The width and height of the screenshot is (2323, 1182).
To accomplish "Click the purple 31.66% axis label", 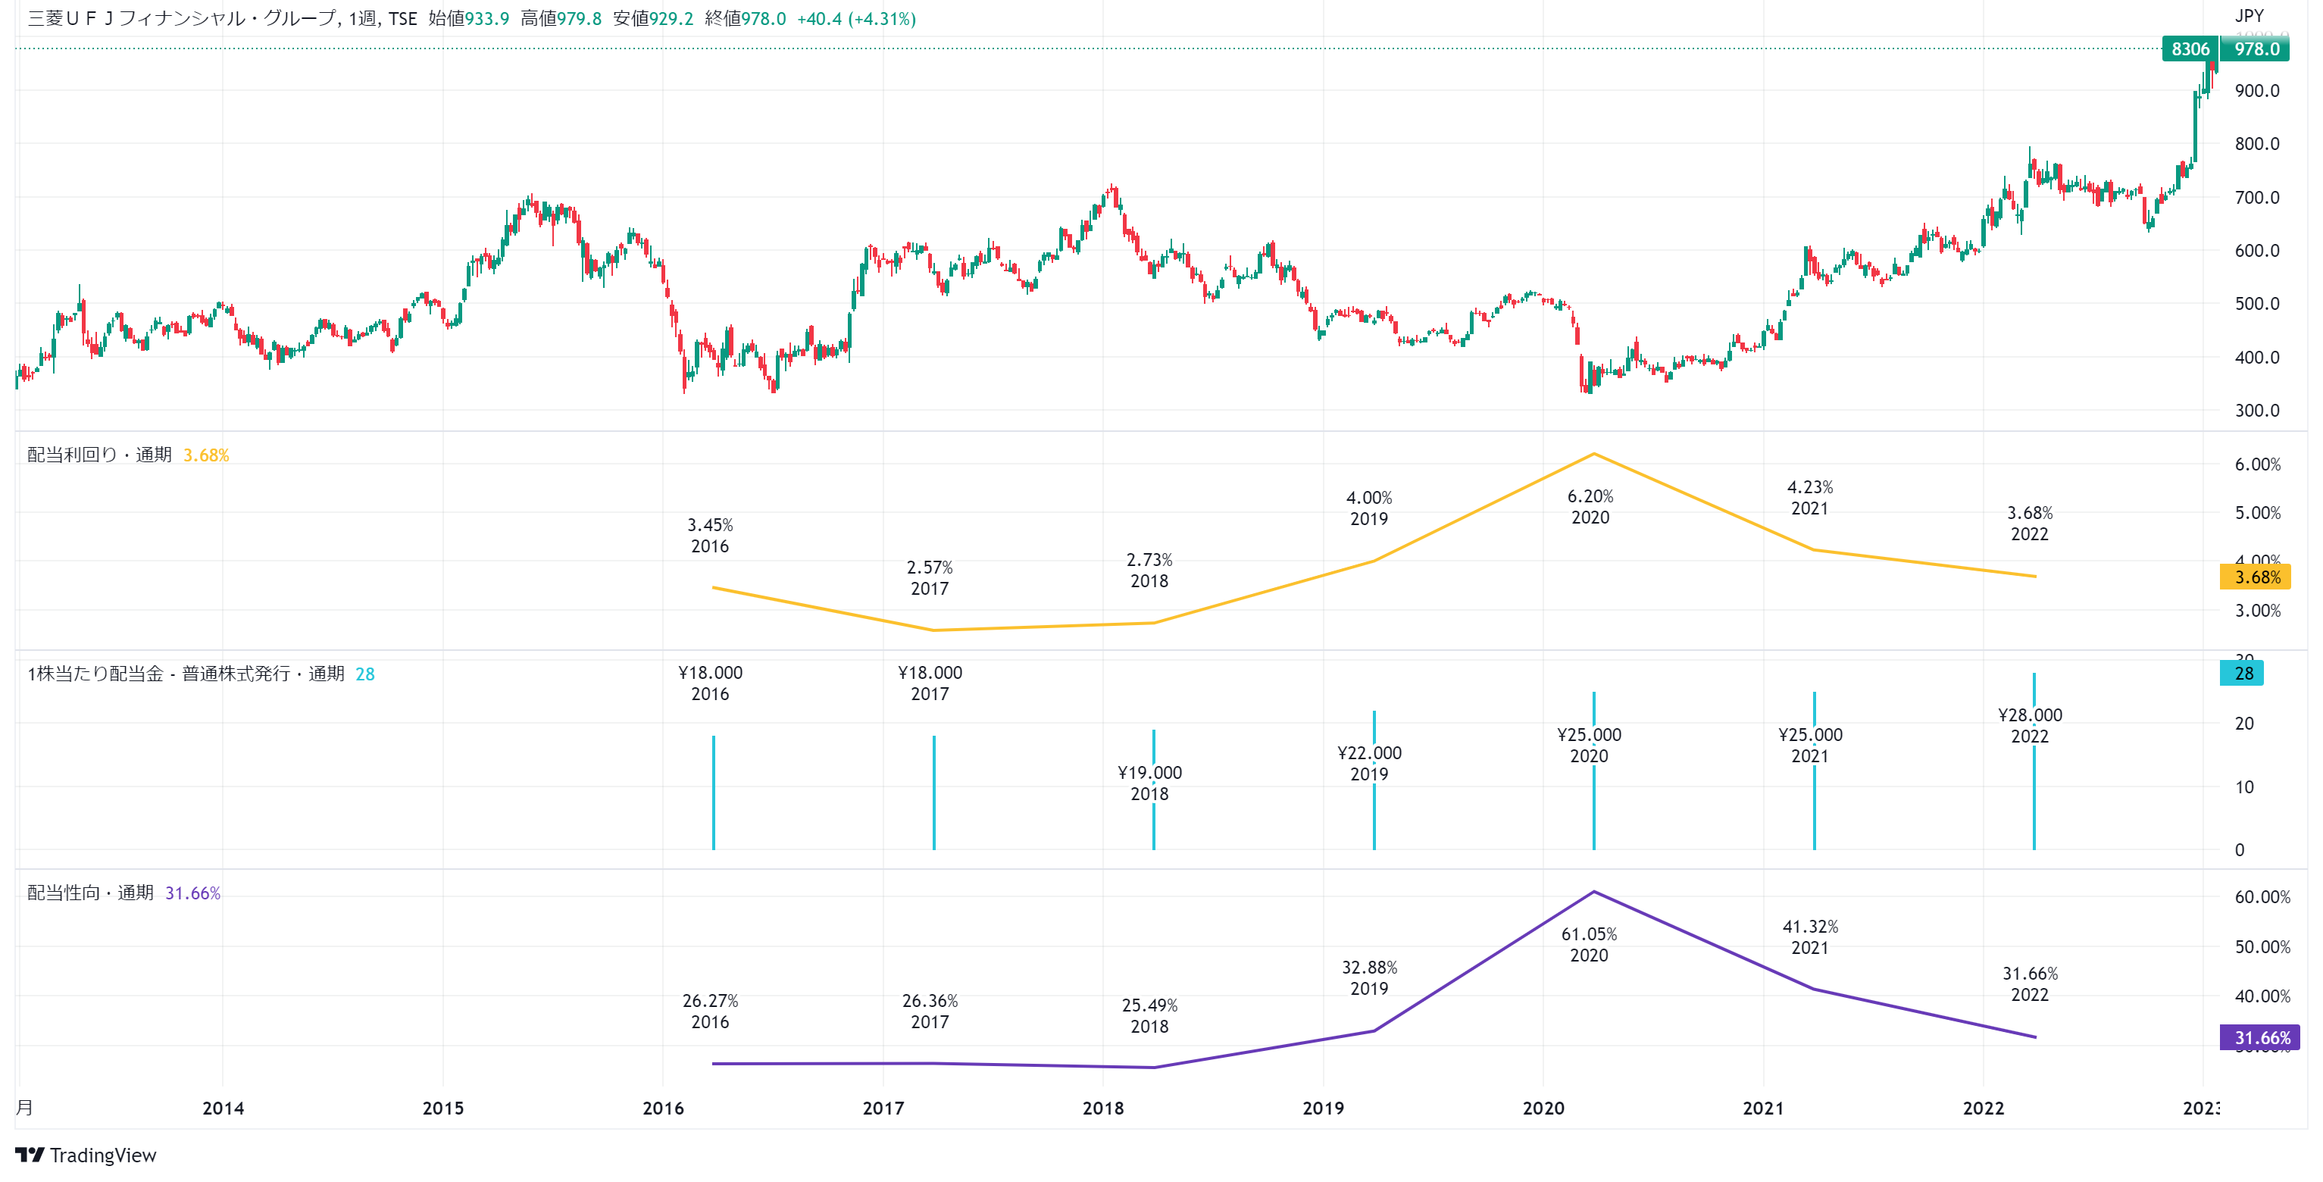I will click(2260, 1038).
